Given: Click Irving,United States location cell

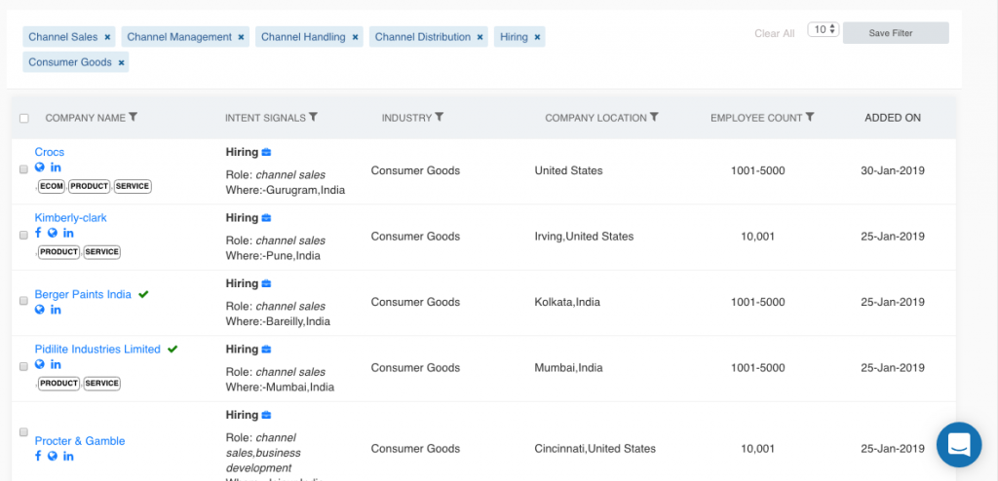Looking at the screenshot, I should [x=585, y=236].
